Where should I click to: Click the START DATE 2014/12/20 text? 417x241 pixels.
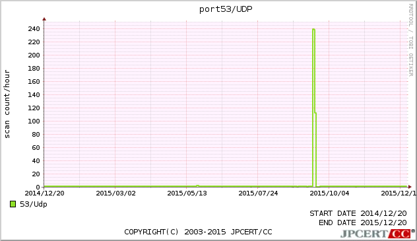click(358, 214)
